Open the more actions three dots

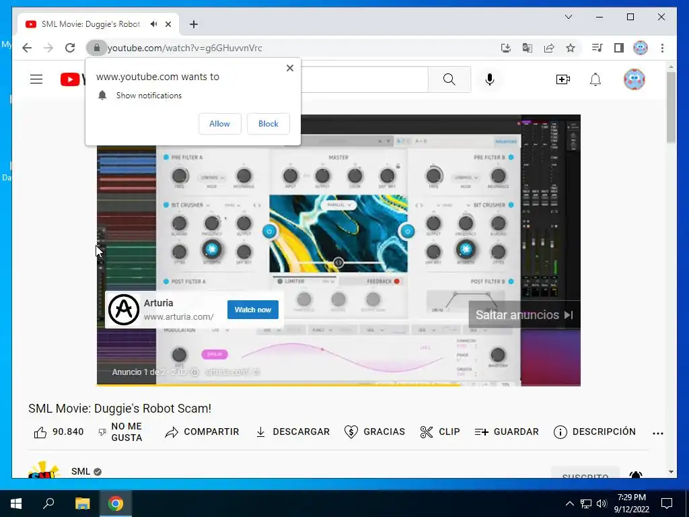tap(658, 433)
